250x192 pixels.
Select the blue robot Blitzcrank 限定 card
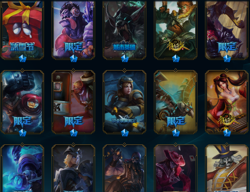[22, 101]
